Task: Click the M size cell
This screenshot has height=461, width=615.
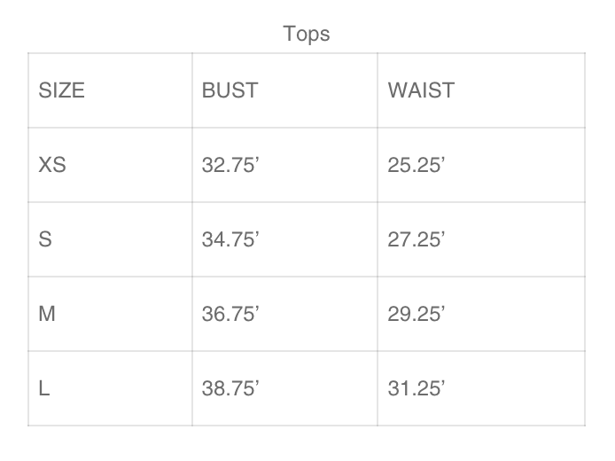Action: coord(47,314)
